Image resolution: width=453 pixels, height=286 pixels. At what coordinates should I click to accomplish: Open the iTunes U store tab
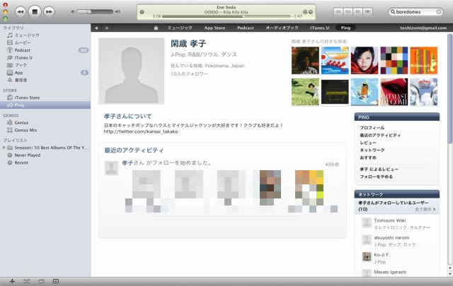click(319, 28)
